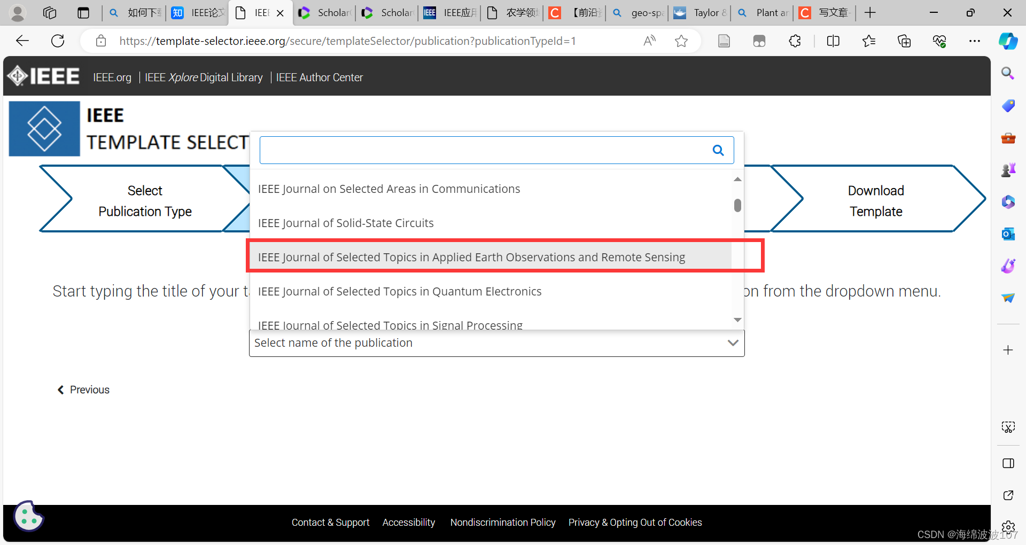
Task: Open the tab actions menu icon
Action: click(83, 13)
